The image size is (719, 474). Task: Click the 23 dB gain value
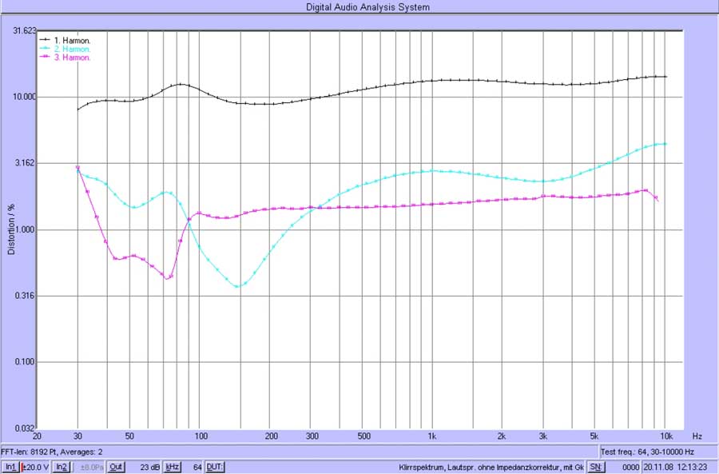[149, 467]
